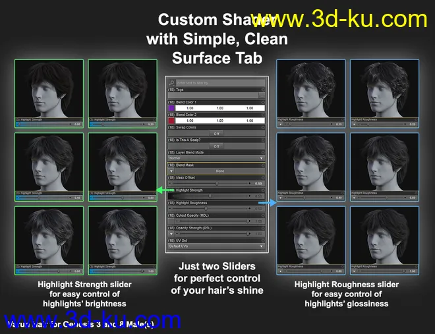Click the Opacity Strength (RSL) label
Viewport: 435px width, 334px height.
(x=190, y=228)
